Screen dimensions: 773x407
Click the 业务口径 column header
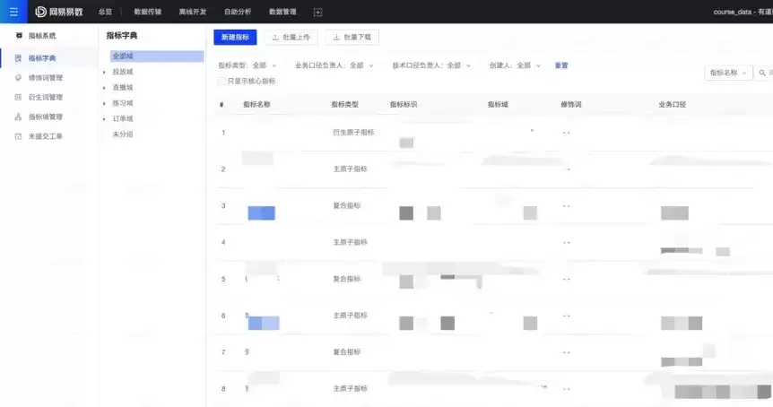tap(673, 105)
